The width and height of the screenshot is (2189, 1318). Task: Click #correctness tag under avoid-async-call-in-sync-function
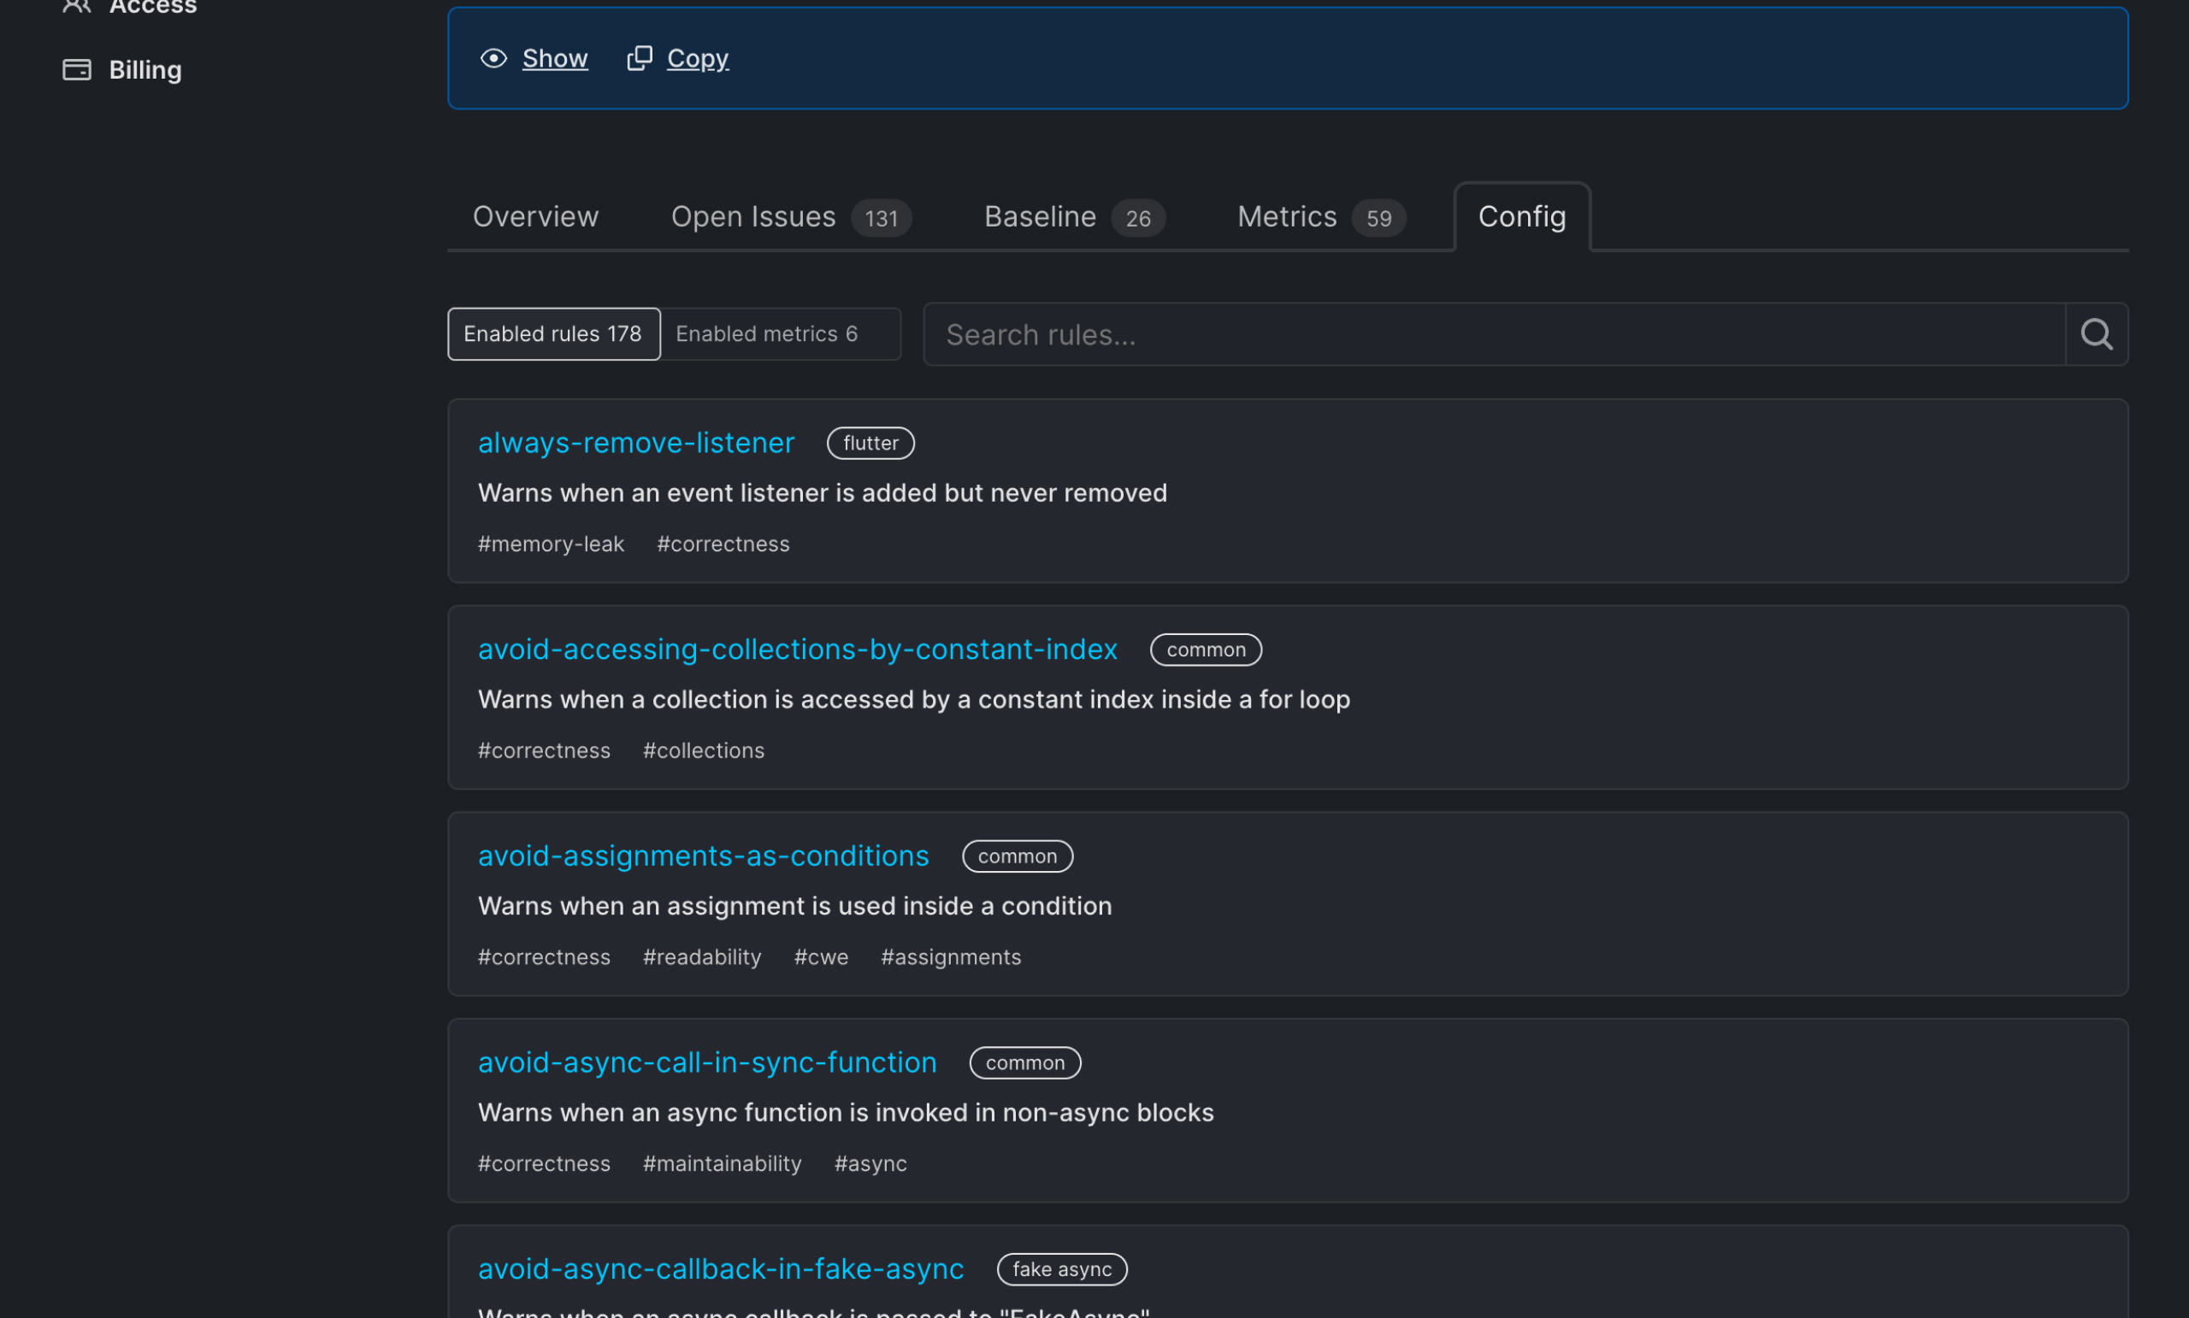(x=545, y=1163)
